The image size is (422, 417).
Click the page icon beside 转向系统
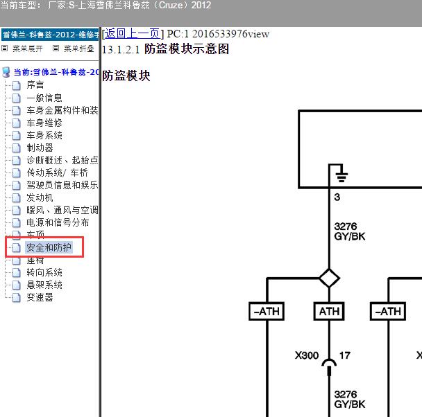[x=17, y=273]
